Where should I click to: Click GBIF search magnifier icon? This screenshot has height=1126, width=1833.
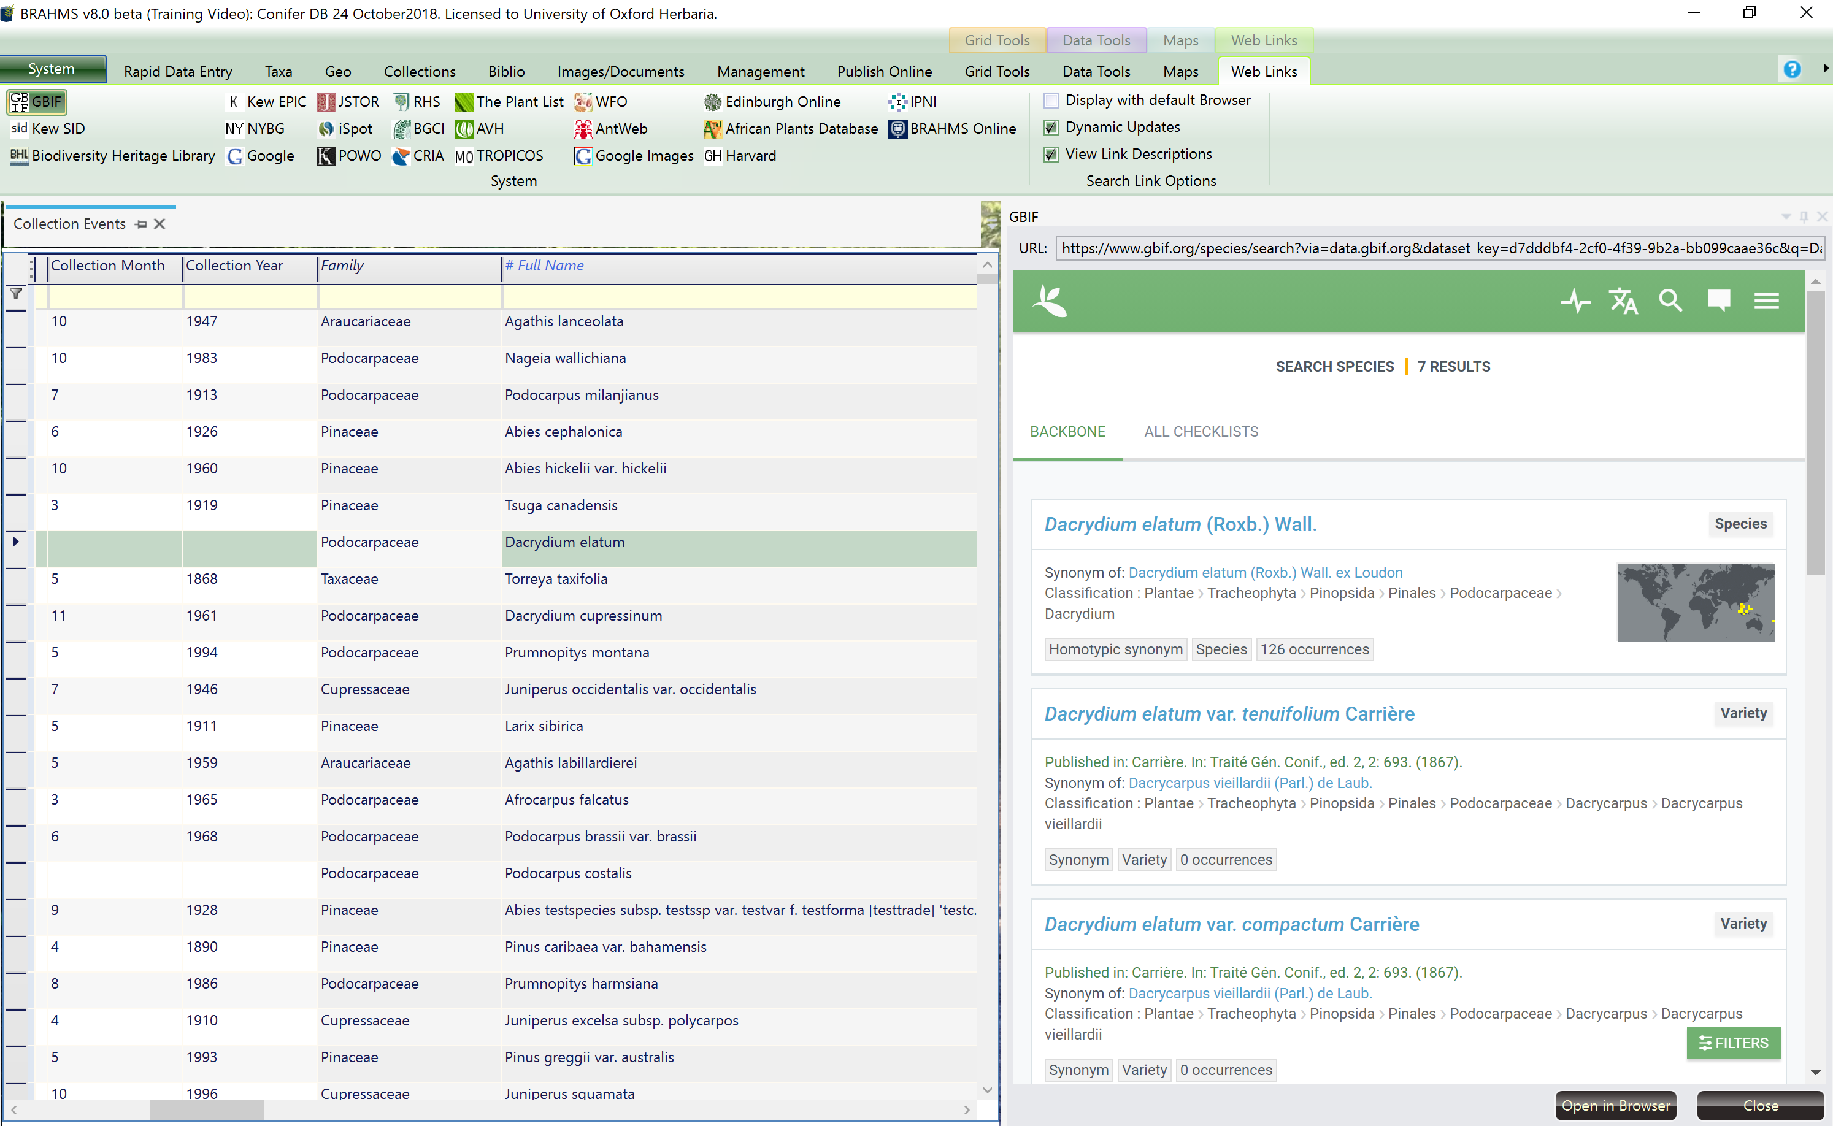[1670, 301]
